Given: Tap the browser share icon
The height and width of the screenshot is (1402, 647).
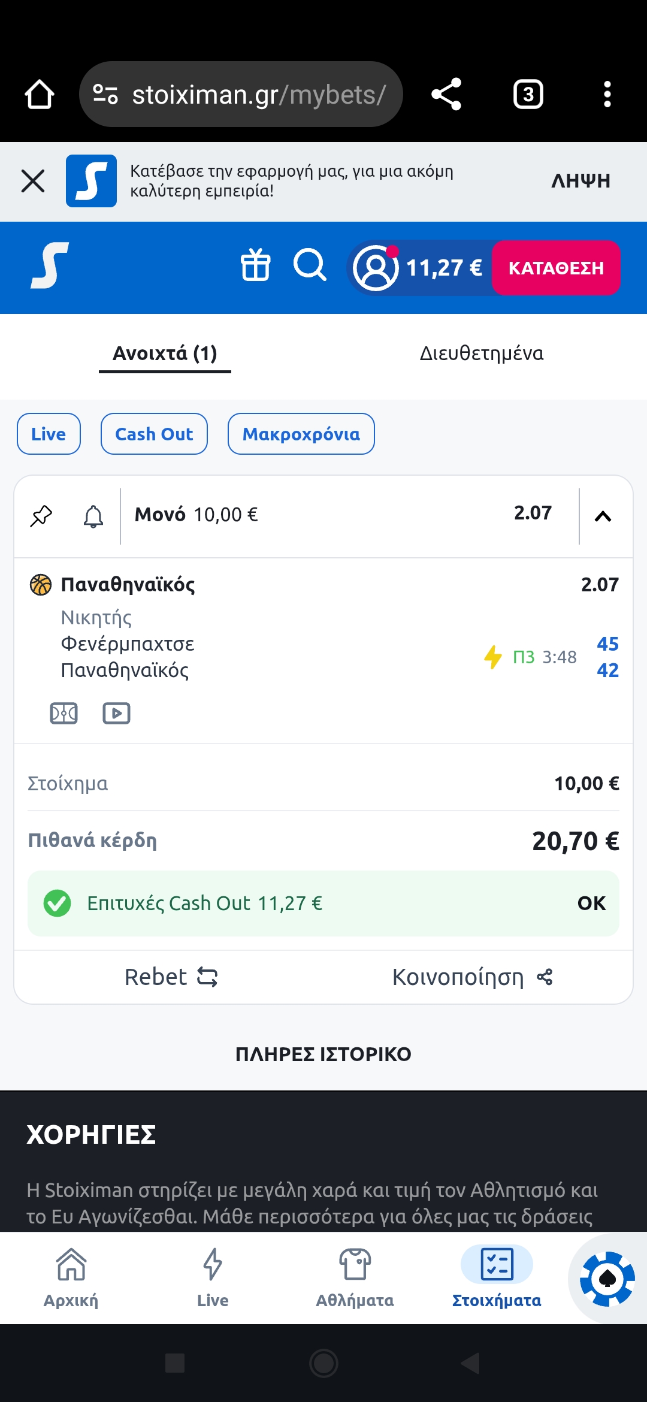Looking at the screenshot, I should [446, 95].
